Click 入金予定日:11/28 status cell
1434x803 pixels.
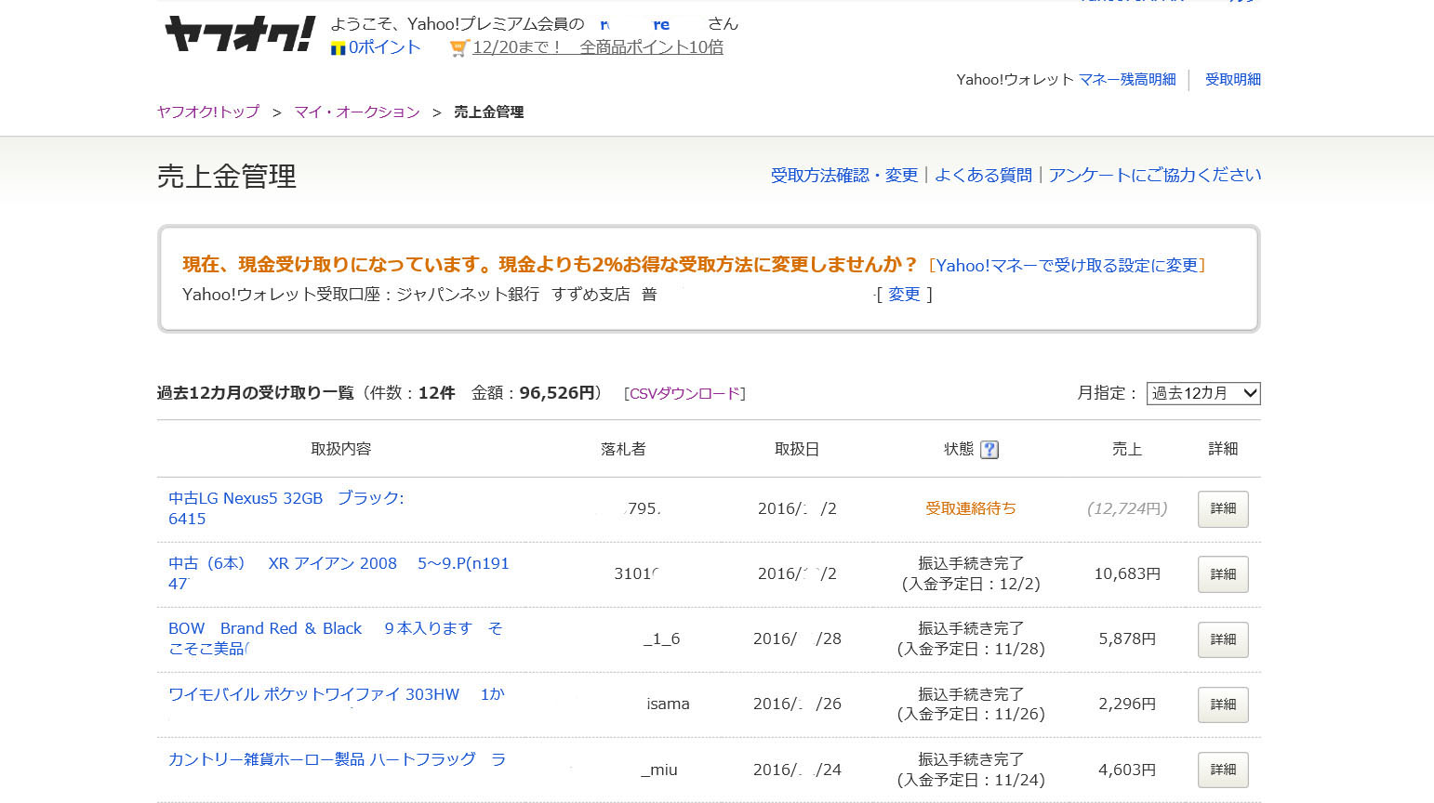click(971, 638)
